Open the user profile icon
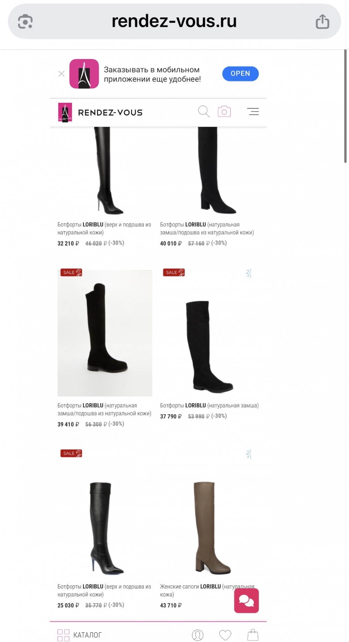This screenshot has width=349, height=642. click(x=198, y=635)
